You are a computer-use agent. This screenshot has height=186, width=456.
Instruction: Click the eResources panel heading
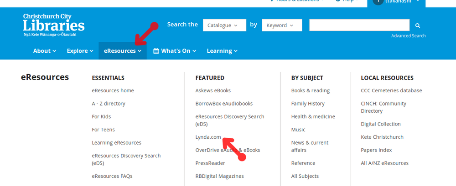click(x=45, y=77)
